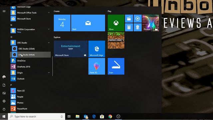
Task: Click the Play group heading
Action: [x=109, y=11]
